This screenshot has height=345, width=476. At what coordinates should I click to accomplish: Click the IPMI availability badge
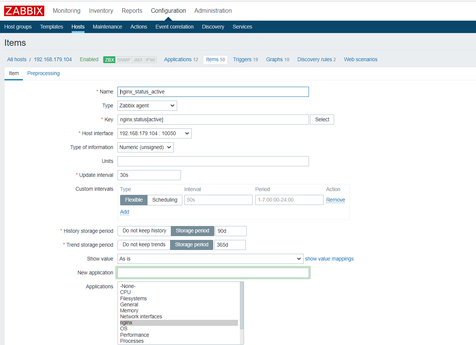tap(151, 60)
